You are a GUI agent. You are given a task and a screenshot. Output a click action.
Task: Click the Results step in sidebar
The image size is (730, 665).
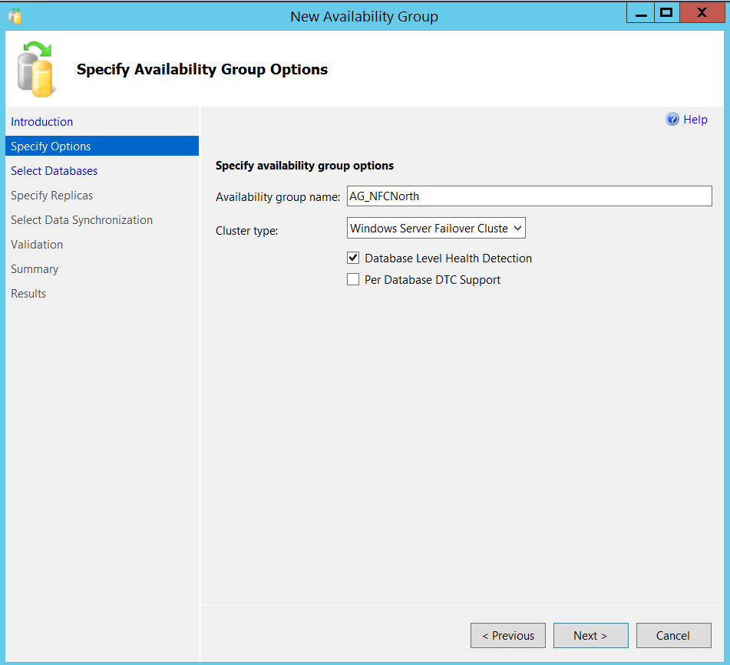tap(28, 294)
